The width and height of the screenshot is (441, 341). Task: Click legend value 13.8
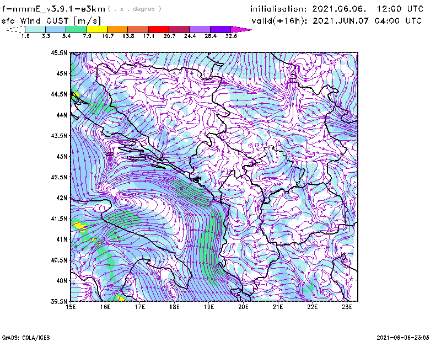(128, 36)
